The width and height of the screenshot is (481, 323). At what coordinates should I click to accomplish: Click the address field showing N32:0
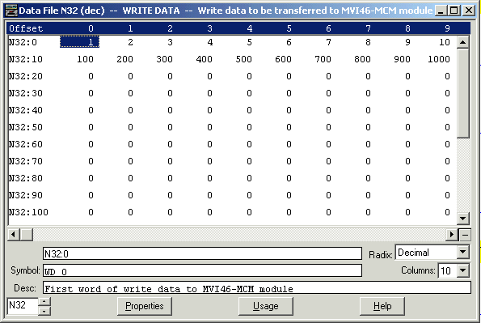tap(202, 253)
